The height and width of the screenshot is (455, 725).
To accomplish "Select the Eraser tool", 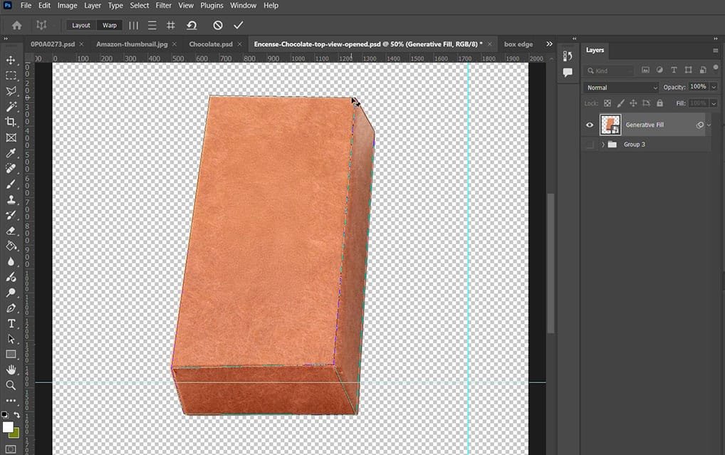I will coord(11,230).
